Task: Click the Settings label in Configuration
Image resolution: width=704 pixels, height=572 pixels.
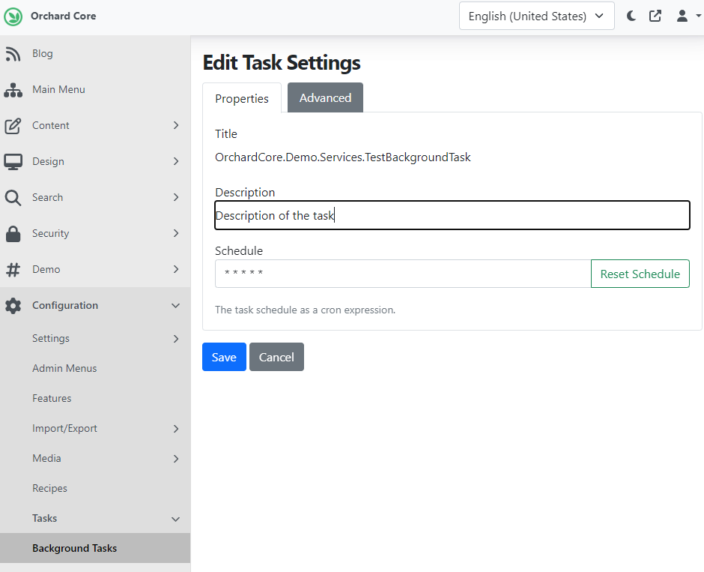Action: pos(51,338)
